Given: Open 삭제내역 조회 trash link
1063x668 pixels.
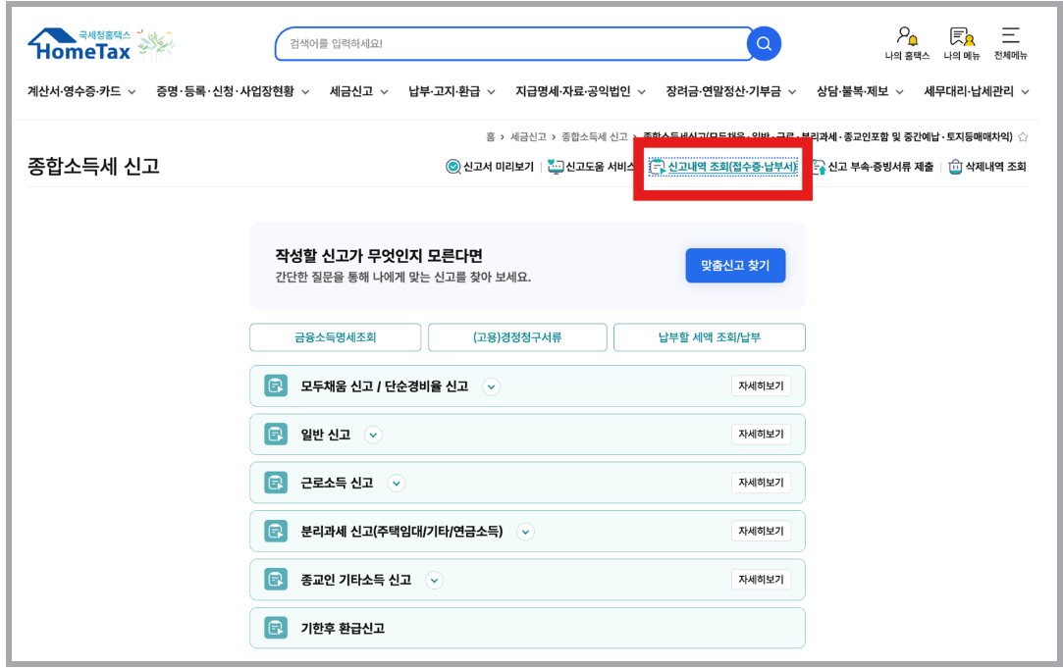Looking at the screenshot, I should click(987, 167).
